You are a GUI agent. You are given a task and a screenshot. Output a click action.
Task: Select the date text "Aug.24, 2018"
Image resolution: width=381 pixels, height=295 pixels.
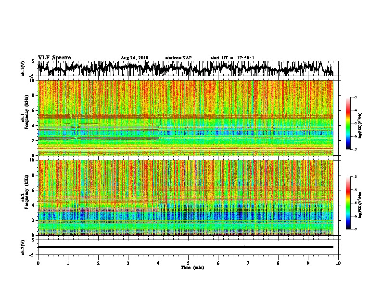tap(134, 58)
